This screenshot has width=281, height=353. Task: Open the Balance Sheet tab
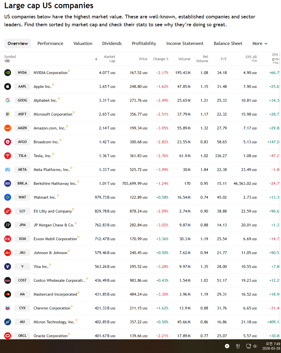click(x=228, y=44)
